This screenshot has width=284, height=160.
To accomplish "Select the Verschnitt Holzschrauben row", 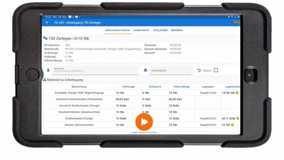I will click(x=79, y=99).
